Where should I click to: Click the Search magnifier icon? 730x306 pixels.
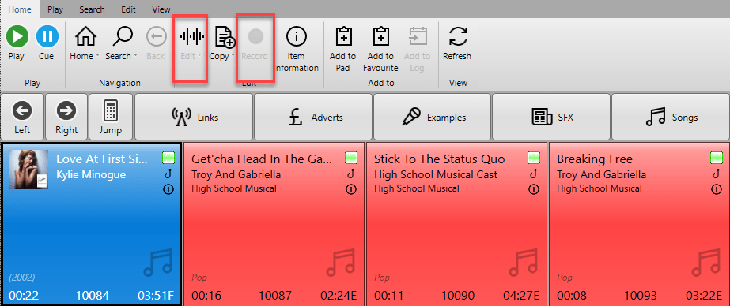(122, 36)
